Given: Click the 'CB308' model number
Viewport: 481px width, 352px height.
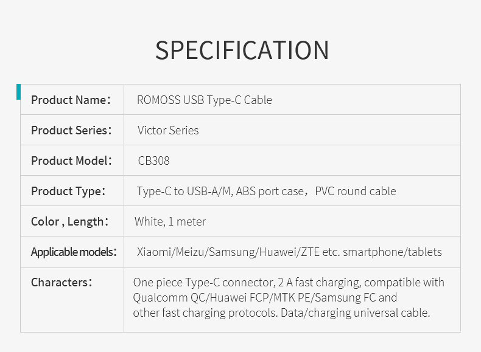Looking at the screenshot, I should (154, 161).
